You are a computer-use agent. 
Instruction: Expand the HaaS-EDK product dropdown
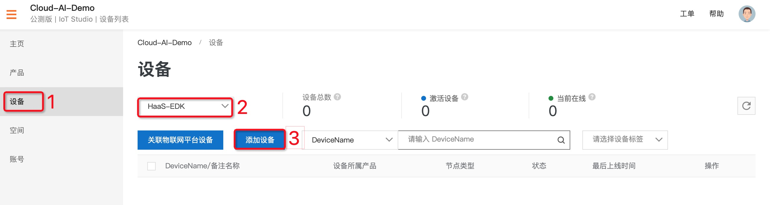point(186,106)
